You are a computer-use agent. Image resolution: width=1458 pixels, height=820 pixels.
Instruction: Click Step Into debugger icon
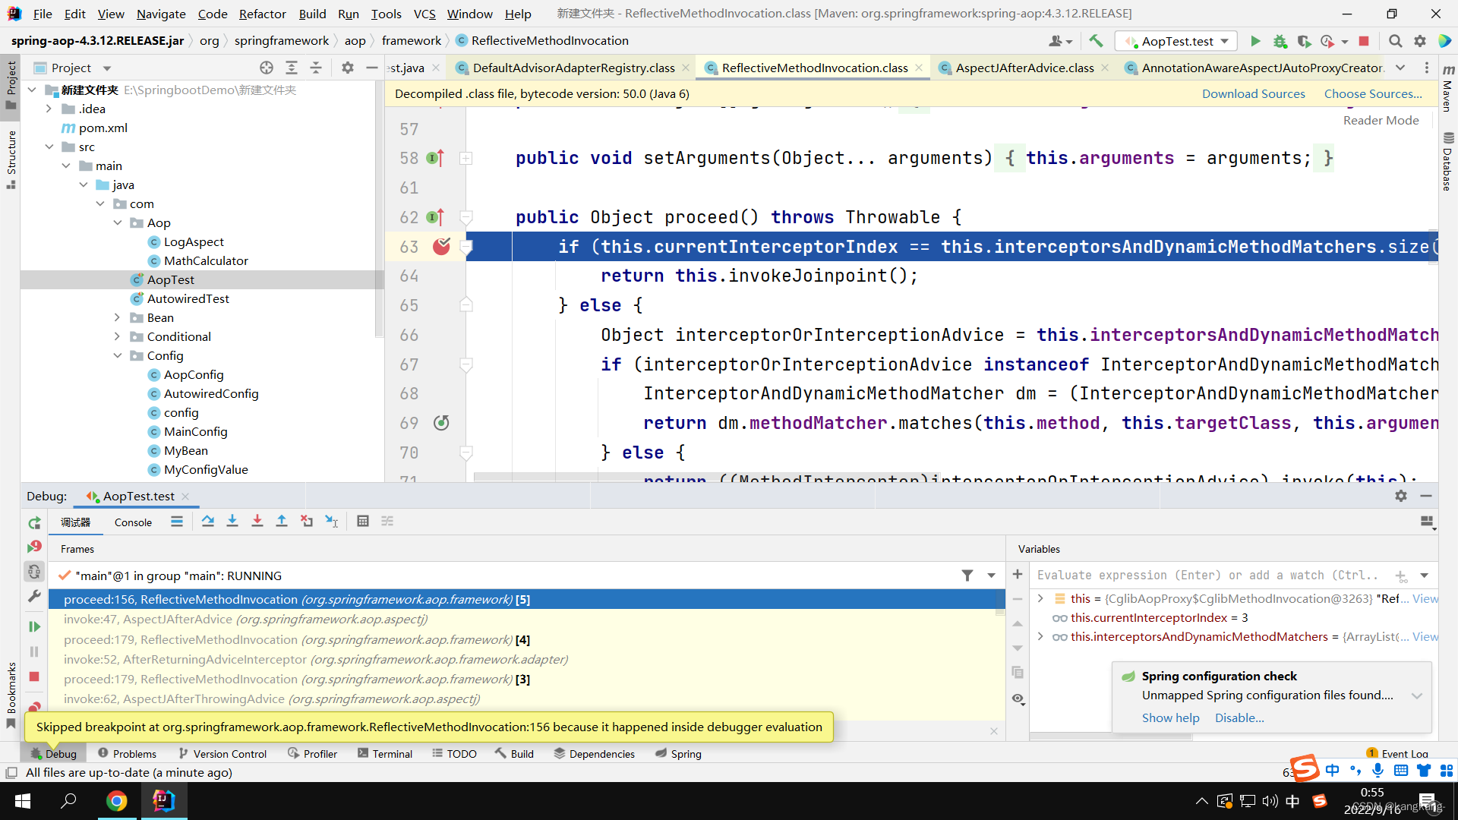[232, 521]
